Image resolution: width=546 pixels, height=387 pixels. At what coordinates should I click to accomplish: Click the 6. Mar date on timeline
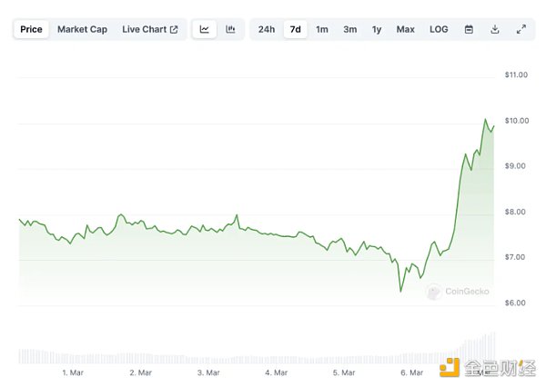(x=411, y=372)
